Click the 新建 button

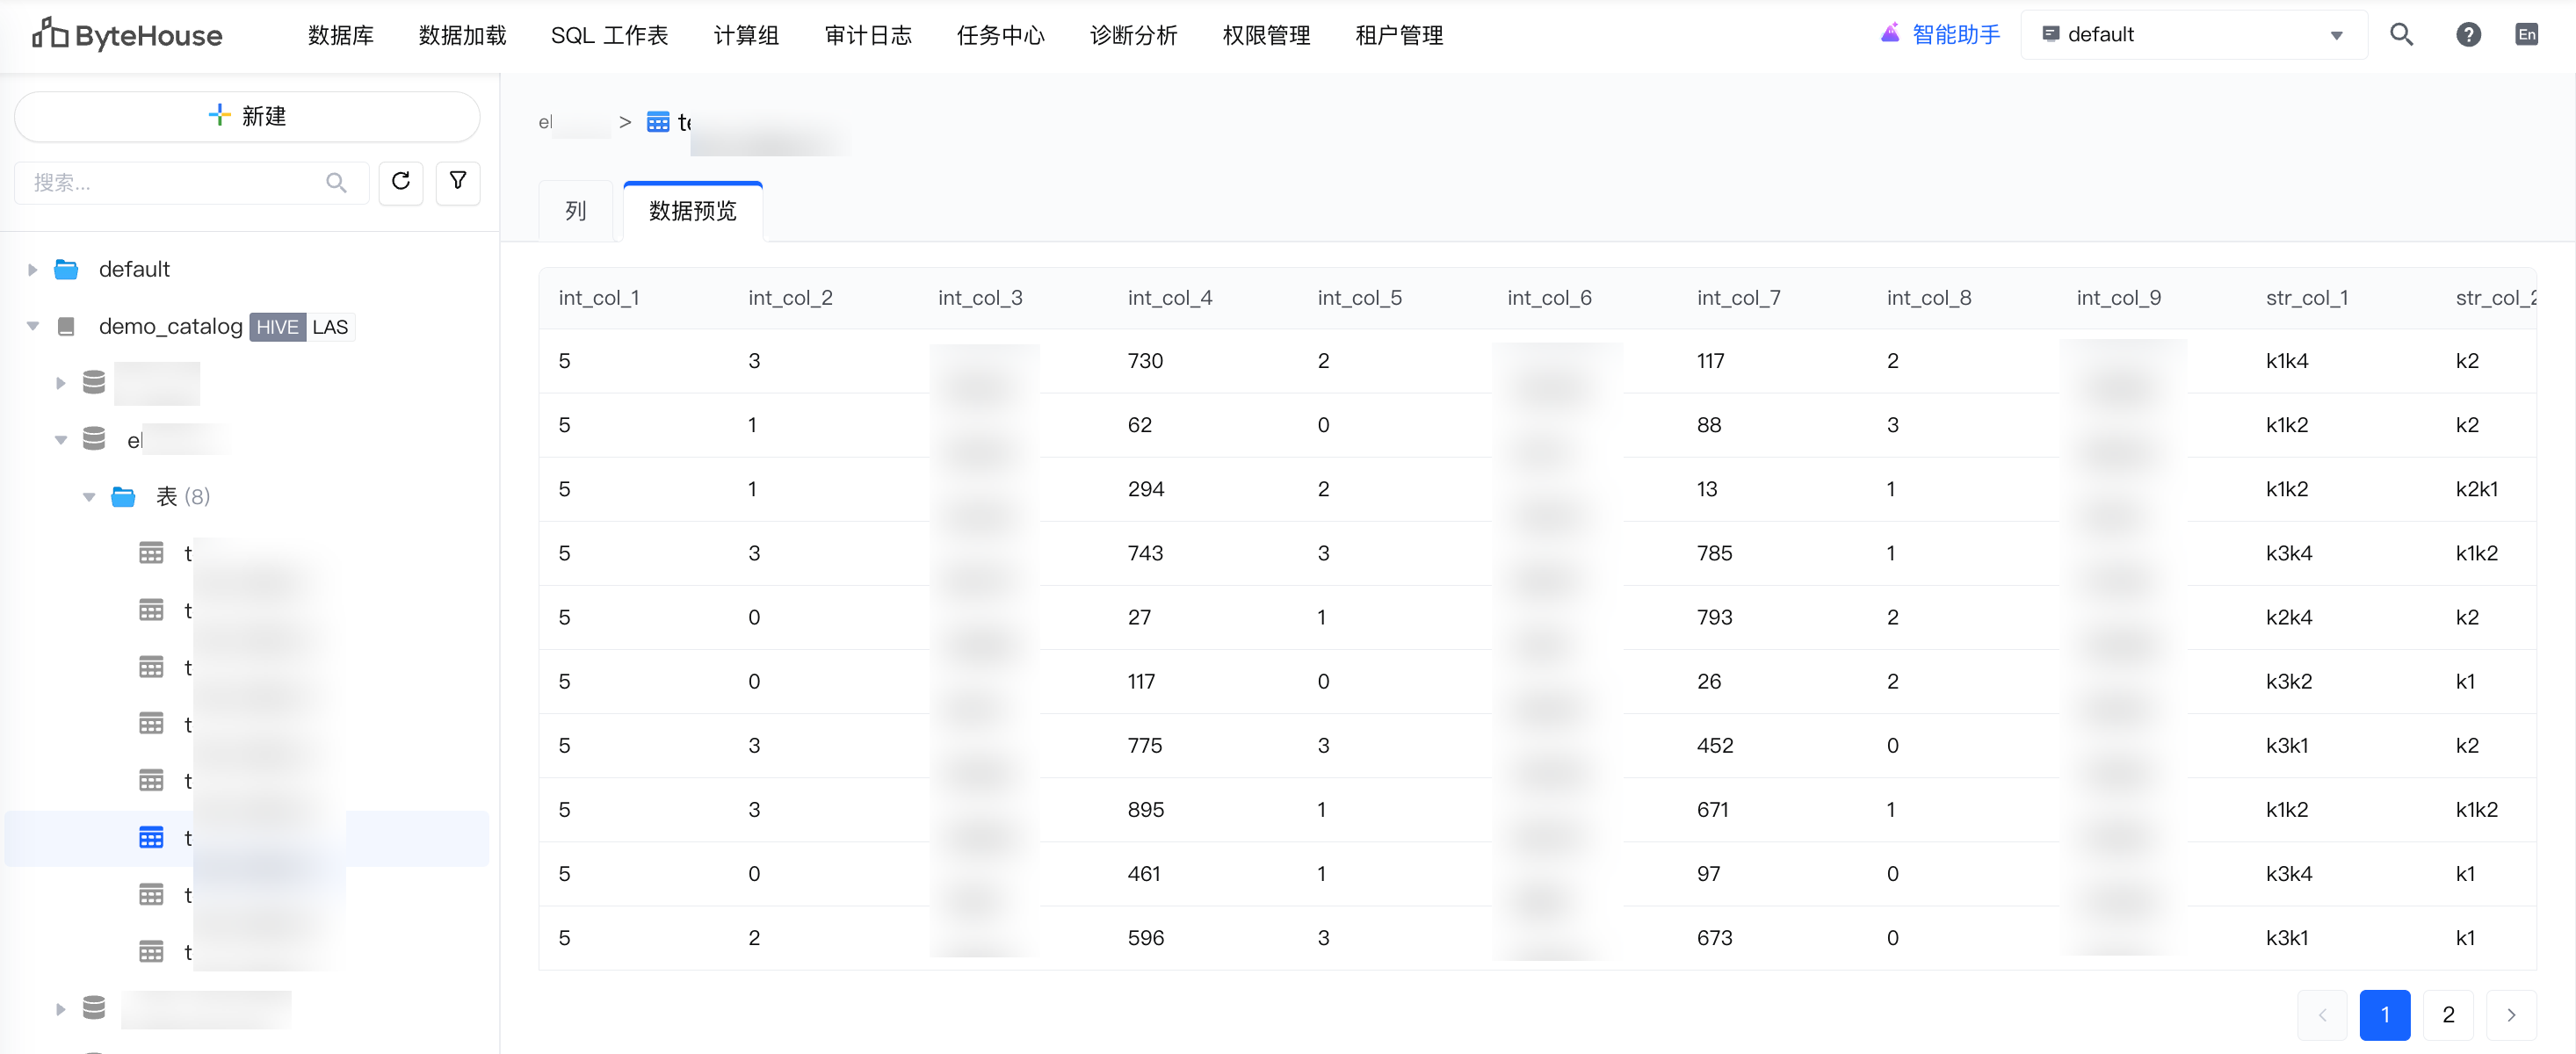click(x=247, y=117)
